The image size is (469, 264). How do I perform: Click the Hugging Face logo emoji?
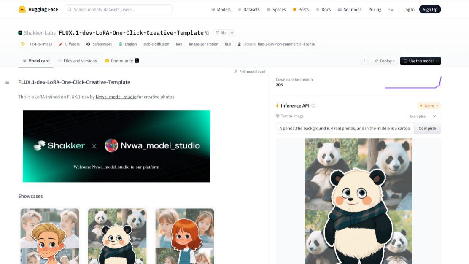point(22,9)
